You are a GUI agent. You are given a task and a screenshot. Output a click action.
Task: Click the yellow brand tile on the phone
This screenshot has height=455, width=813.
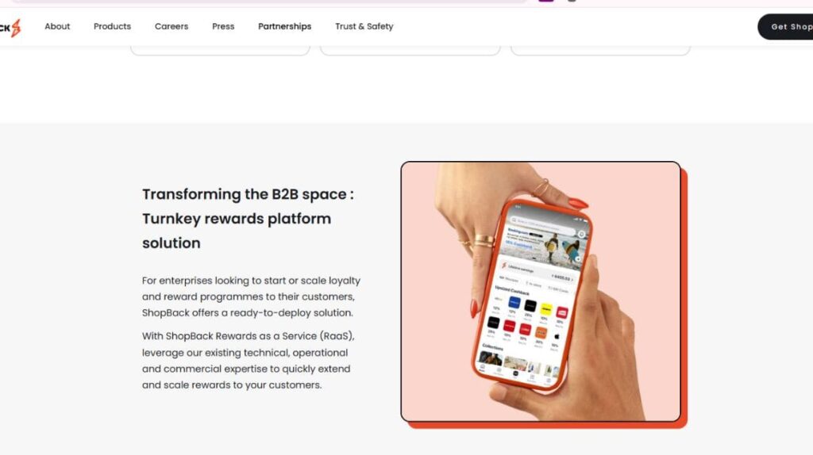click(546, 310)
